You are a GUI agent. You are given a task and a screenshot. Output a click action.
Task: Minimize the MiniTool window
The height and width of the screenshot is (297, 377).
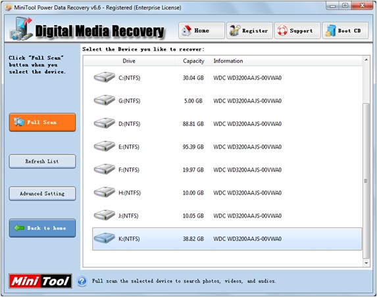click(x=333, y=6)
